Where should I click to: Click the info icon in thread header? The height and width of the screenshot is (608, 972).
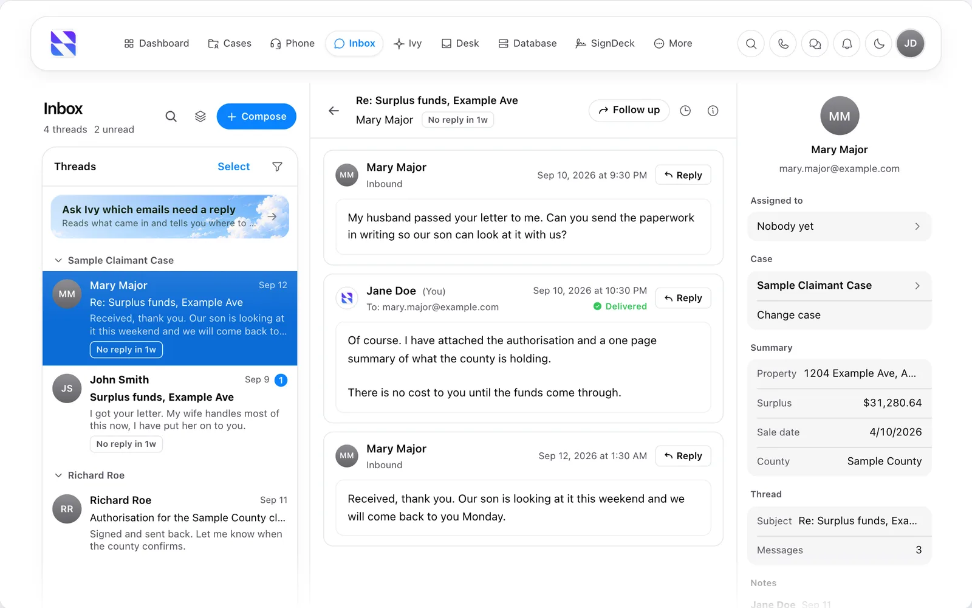point(713,111)
